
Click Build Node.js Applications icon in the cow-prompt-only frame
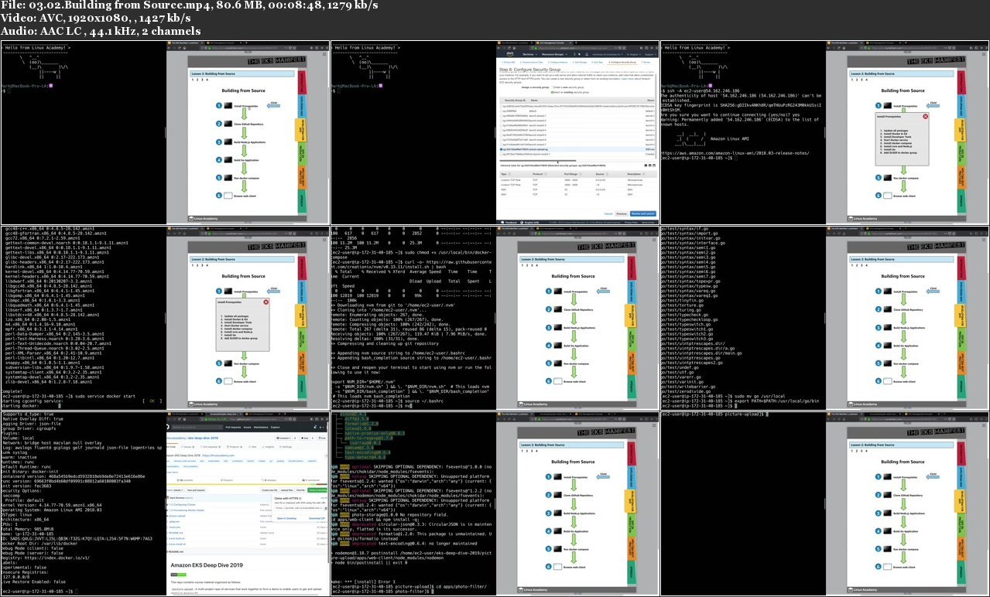tap(228, 142)
